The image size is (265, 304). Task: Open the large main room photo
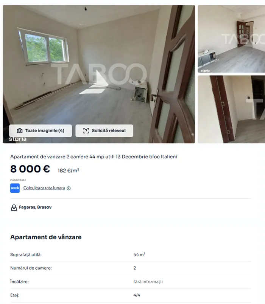[99, 74]
